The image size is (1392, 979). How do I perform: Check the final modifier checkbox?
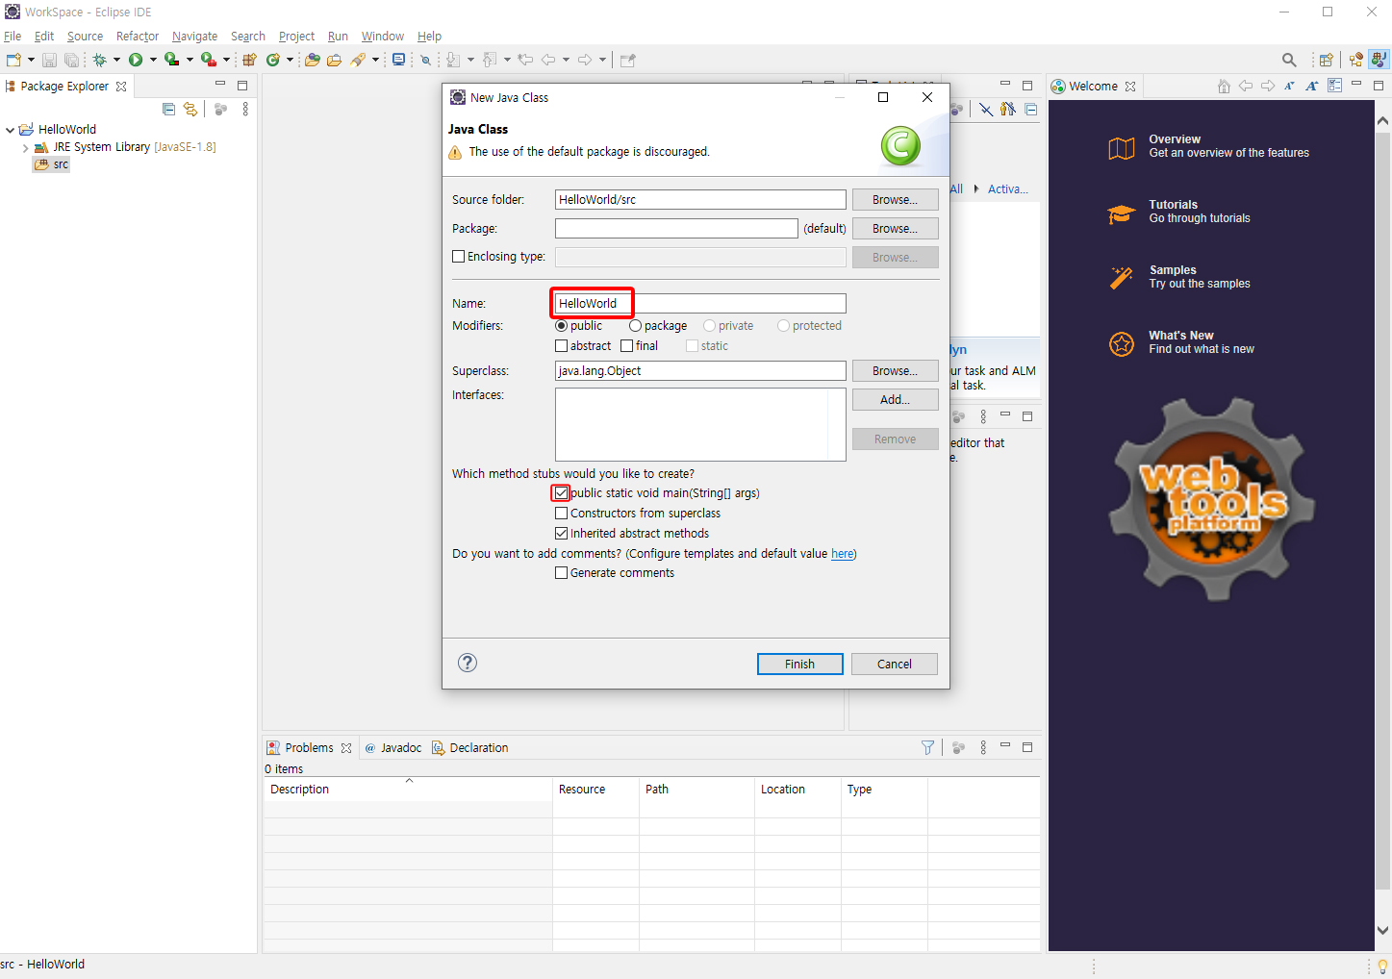tap(627, 346)
